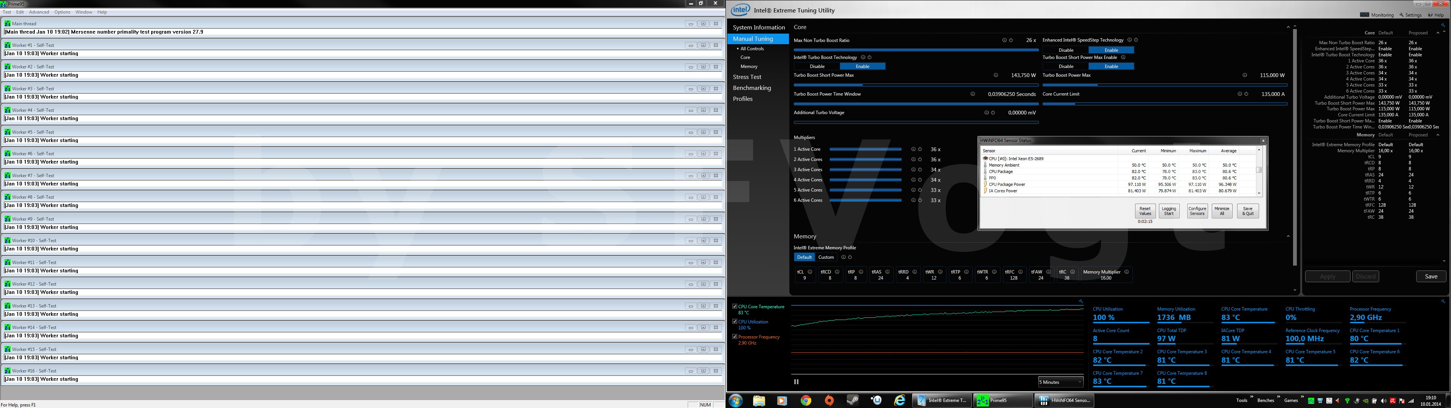
Task: Select System Information in XTU sidebar
Action: (x=758, y=28)
